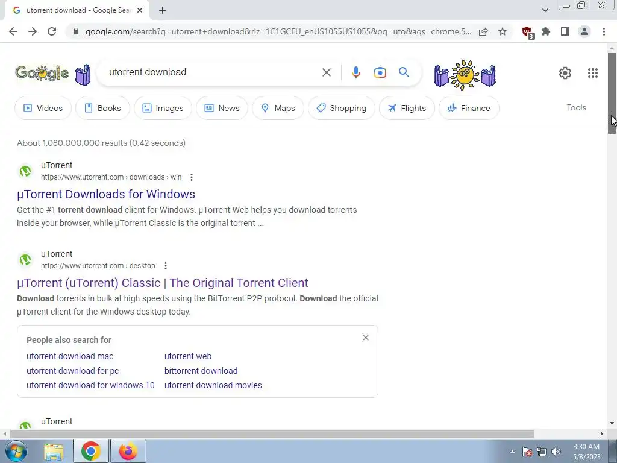Filter results by Books

pos(102,108)
